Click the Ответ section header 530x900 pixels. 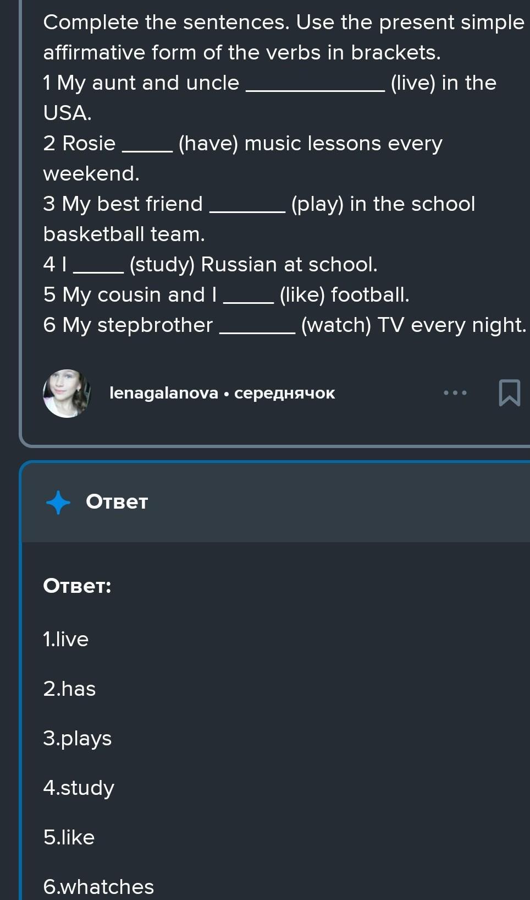tap(117, 502)
